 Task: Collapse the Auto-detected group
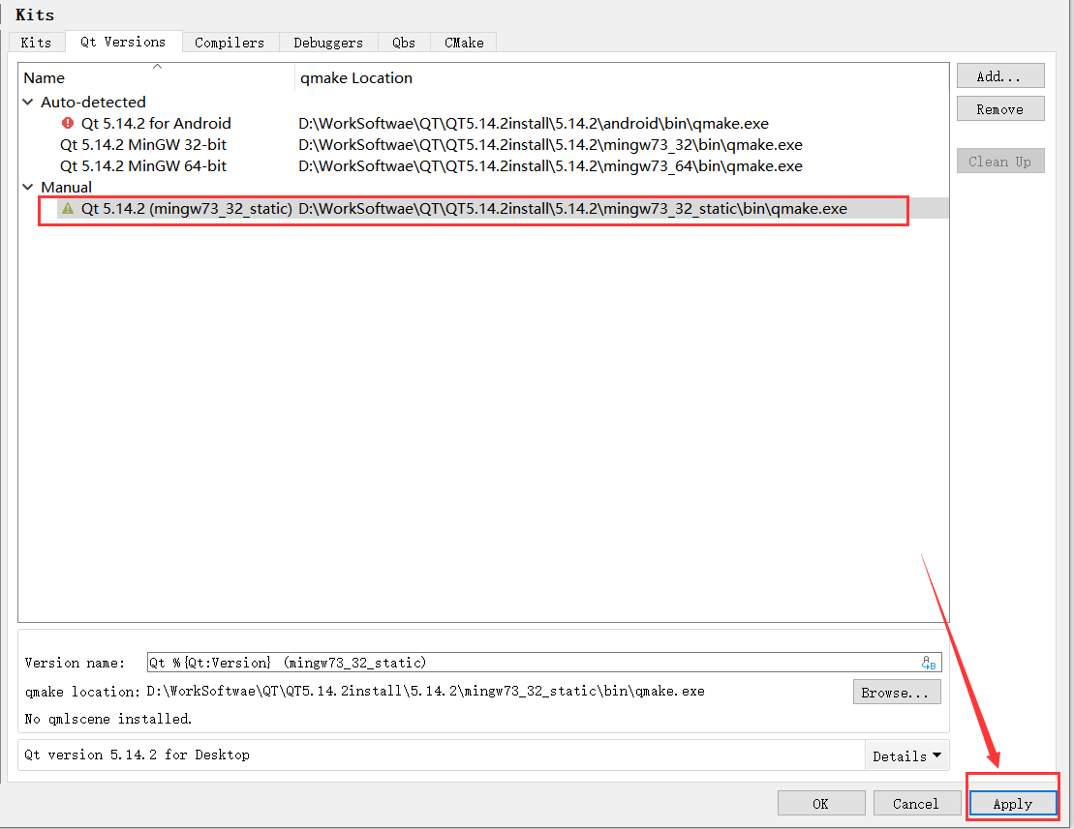point(27,102)
